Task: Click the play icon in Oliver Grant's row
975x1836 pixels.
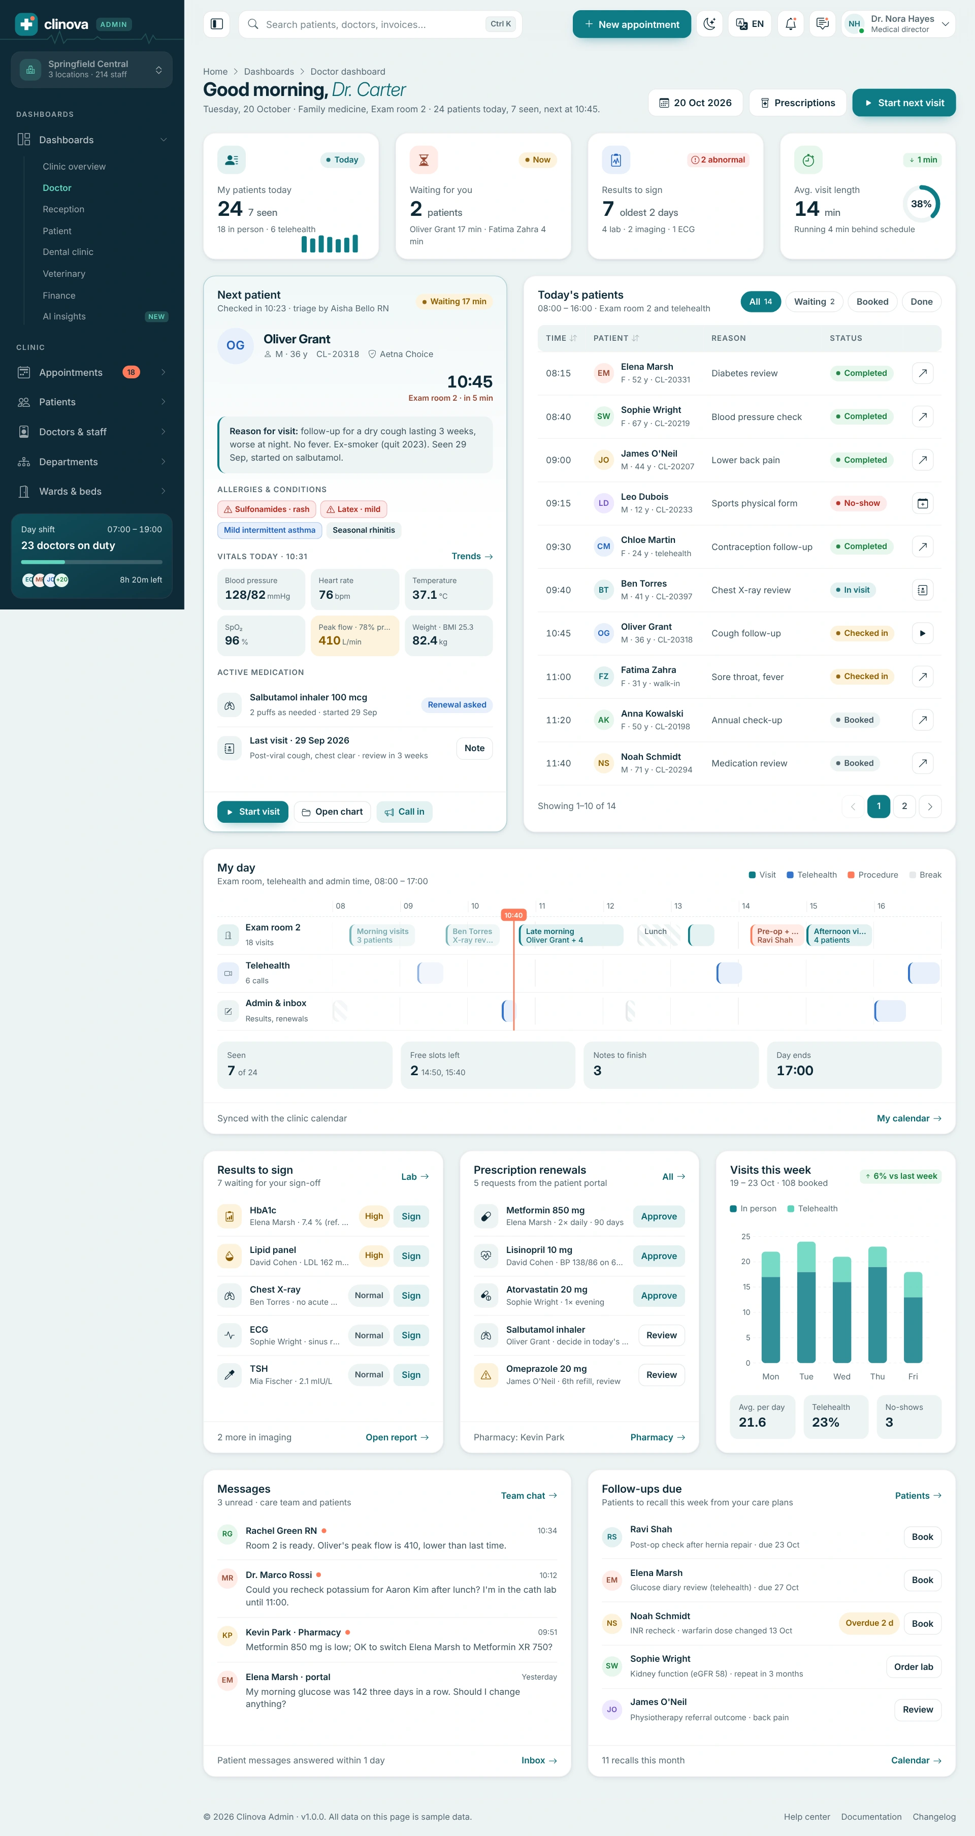Action: click(922, 633)
